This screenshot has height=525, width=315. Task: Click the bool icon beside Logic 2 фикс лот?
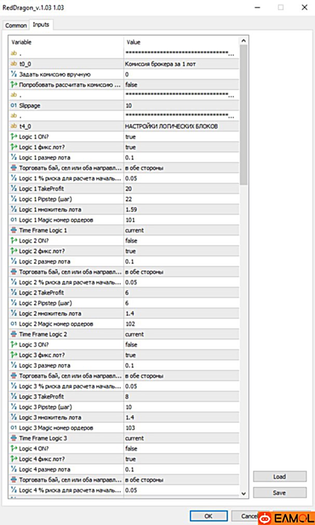coord(13,251)
